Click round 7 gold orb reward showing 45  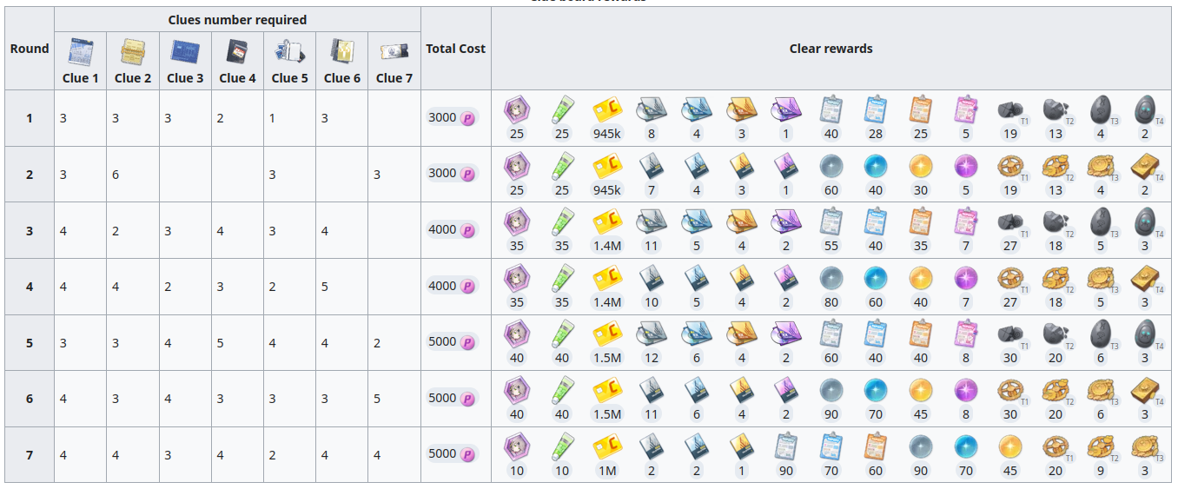pyautogui.click(x=1010, y=446)
